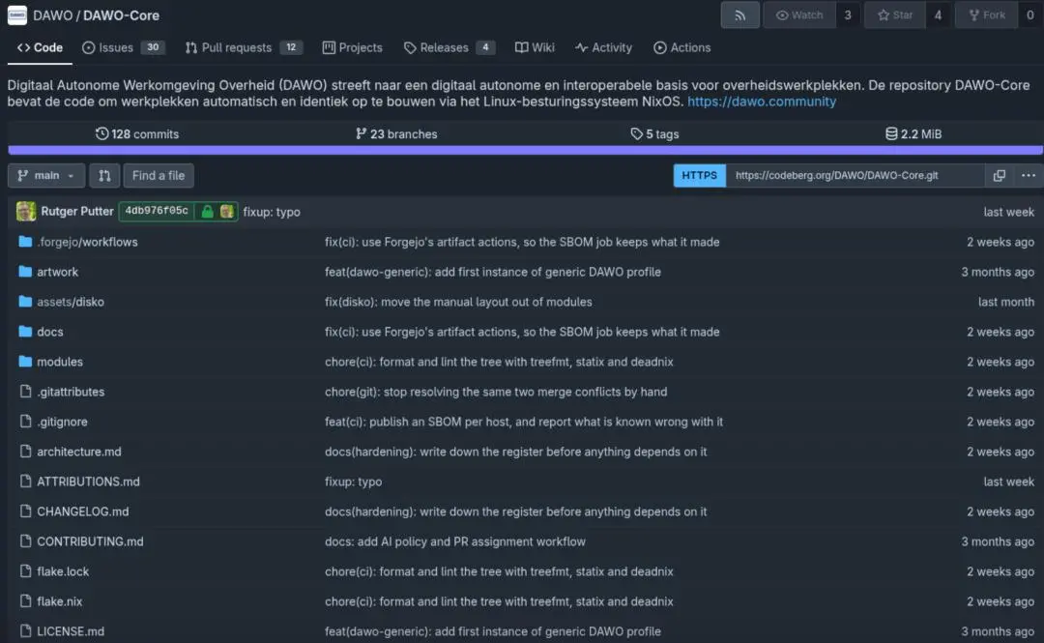Click Rutger Putter's author avatar
The height and width of the screenshot is (643, 1044).
(26, 211)
